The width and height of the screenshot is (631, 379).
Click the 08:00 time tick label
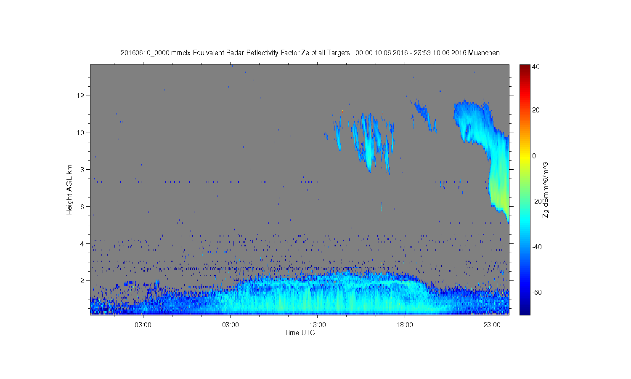231,325
